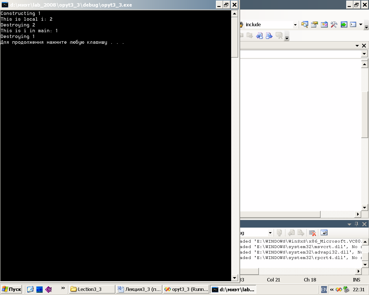Click the 'This is local i: 2' console line

tap(27, 19)
